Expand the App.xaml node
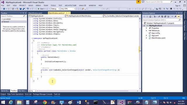The image size is (187, 105). 146,36
